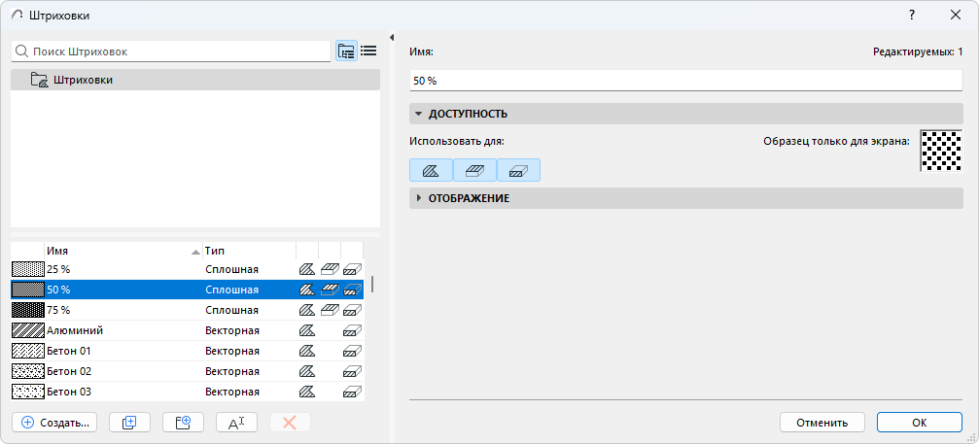
Task: Click cover fill icon in 50 % row
Action: (x=330, y=290)
